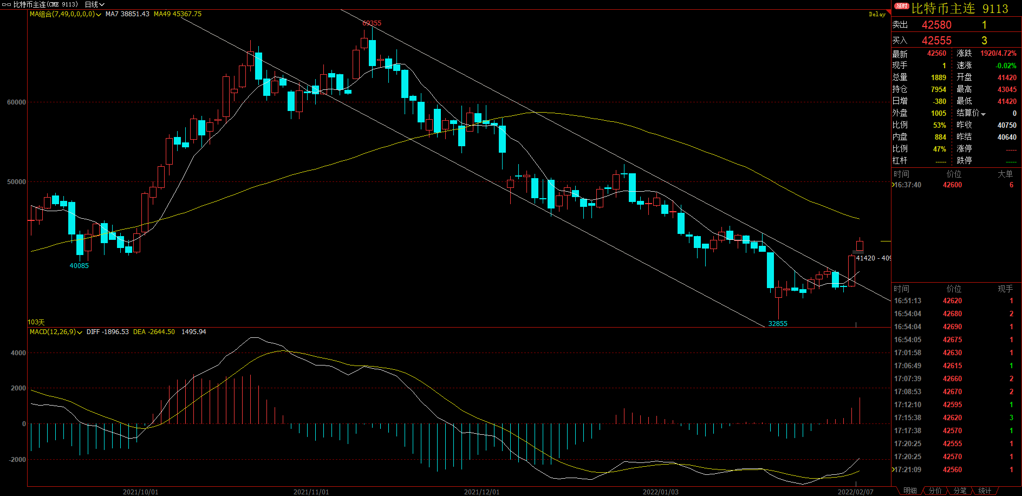Expand the MA组合 indicator parameter dropdown

coord(98,15)
